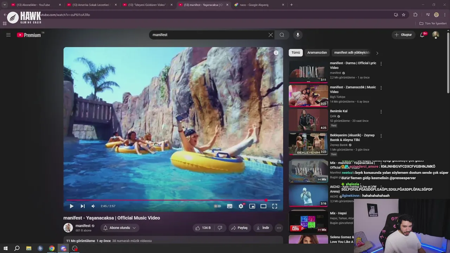The height and width of the screenshot is (253, 450).
Task: Open browser extensions puzzle icon
Action: pos(416,15)
